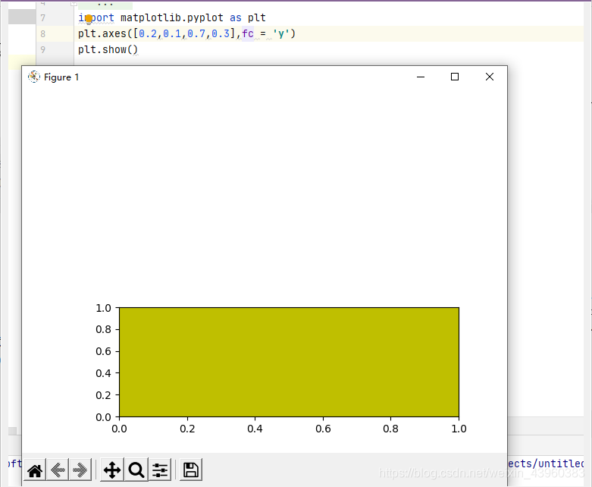Close the Figure 1 window
This screenshot has width=592, height=487.
tap(490, 77)
